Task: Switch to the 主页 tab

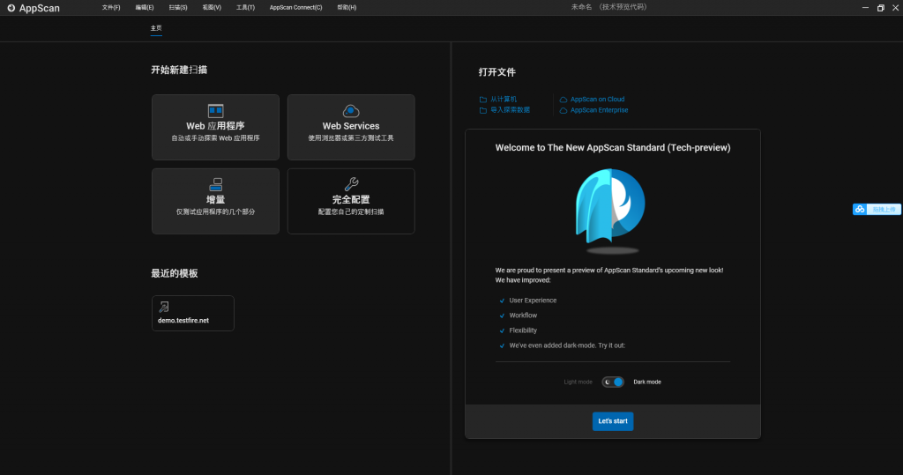Action: tap(156, 28)
